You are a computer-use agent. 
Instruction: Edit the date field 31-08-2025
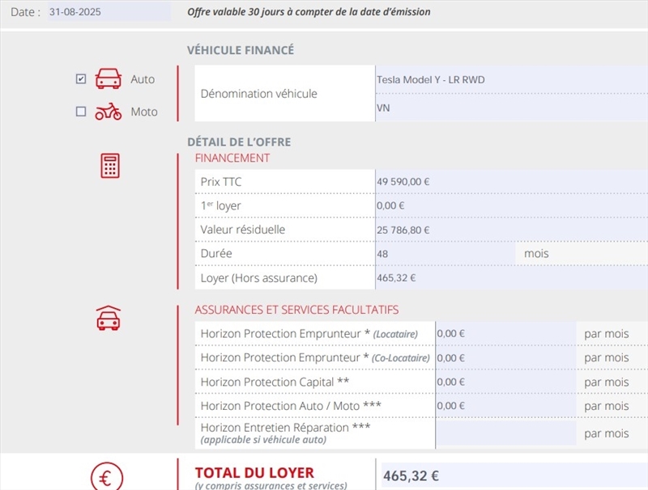[109, 11]
